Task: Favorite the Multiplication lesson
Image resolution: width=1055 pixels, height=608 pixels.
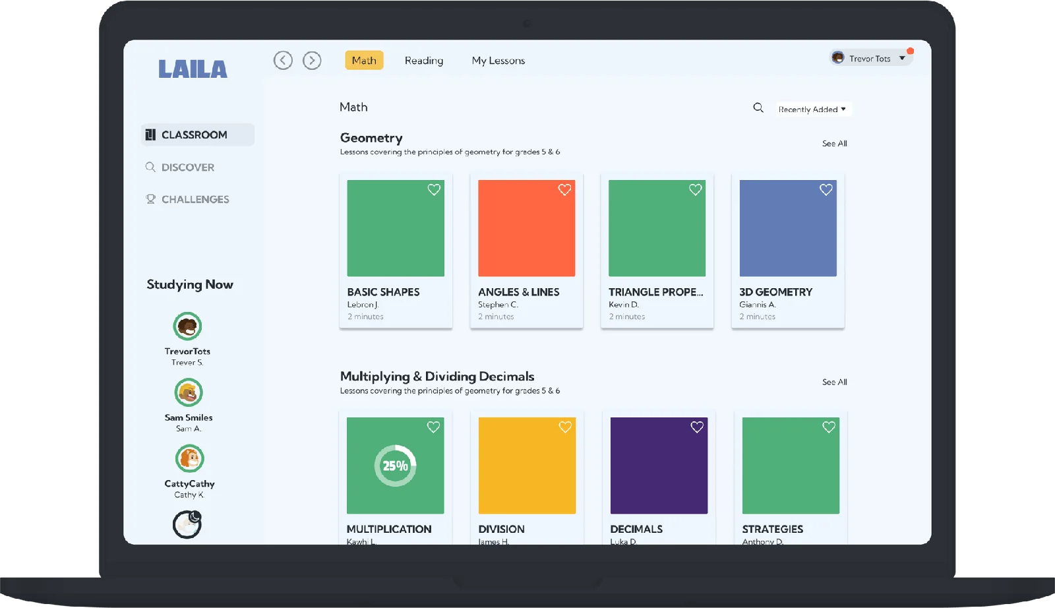Action: (x=433, y=427)
